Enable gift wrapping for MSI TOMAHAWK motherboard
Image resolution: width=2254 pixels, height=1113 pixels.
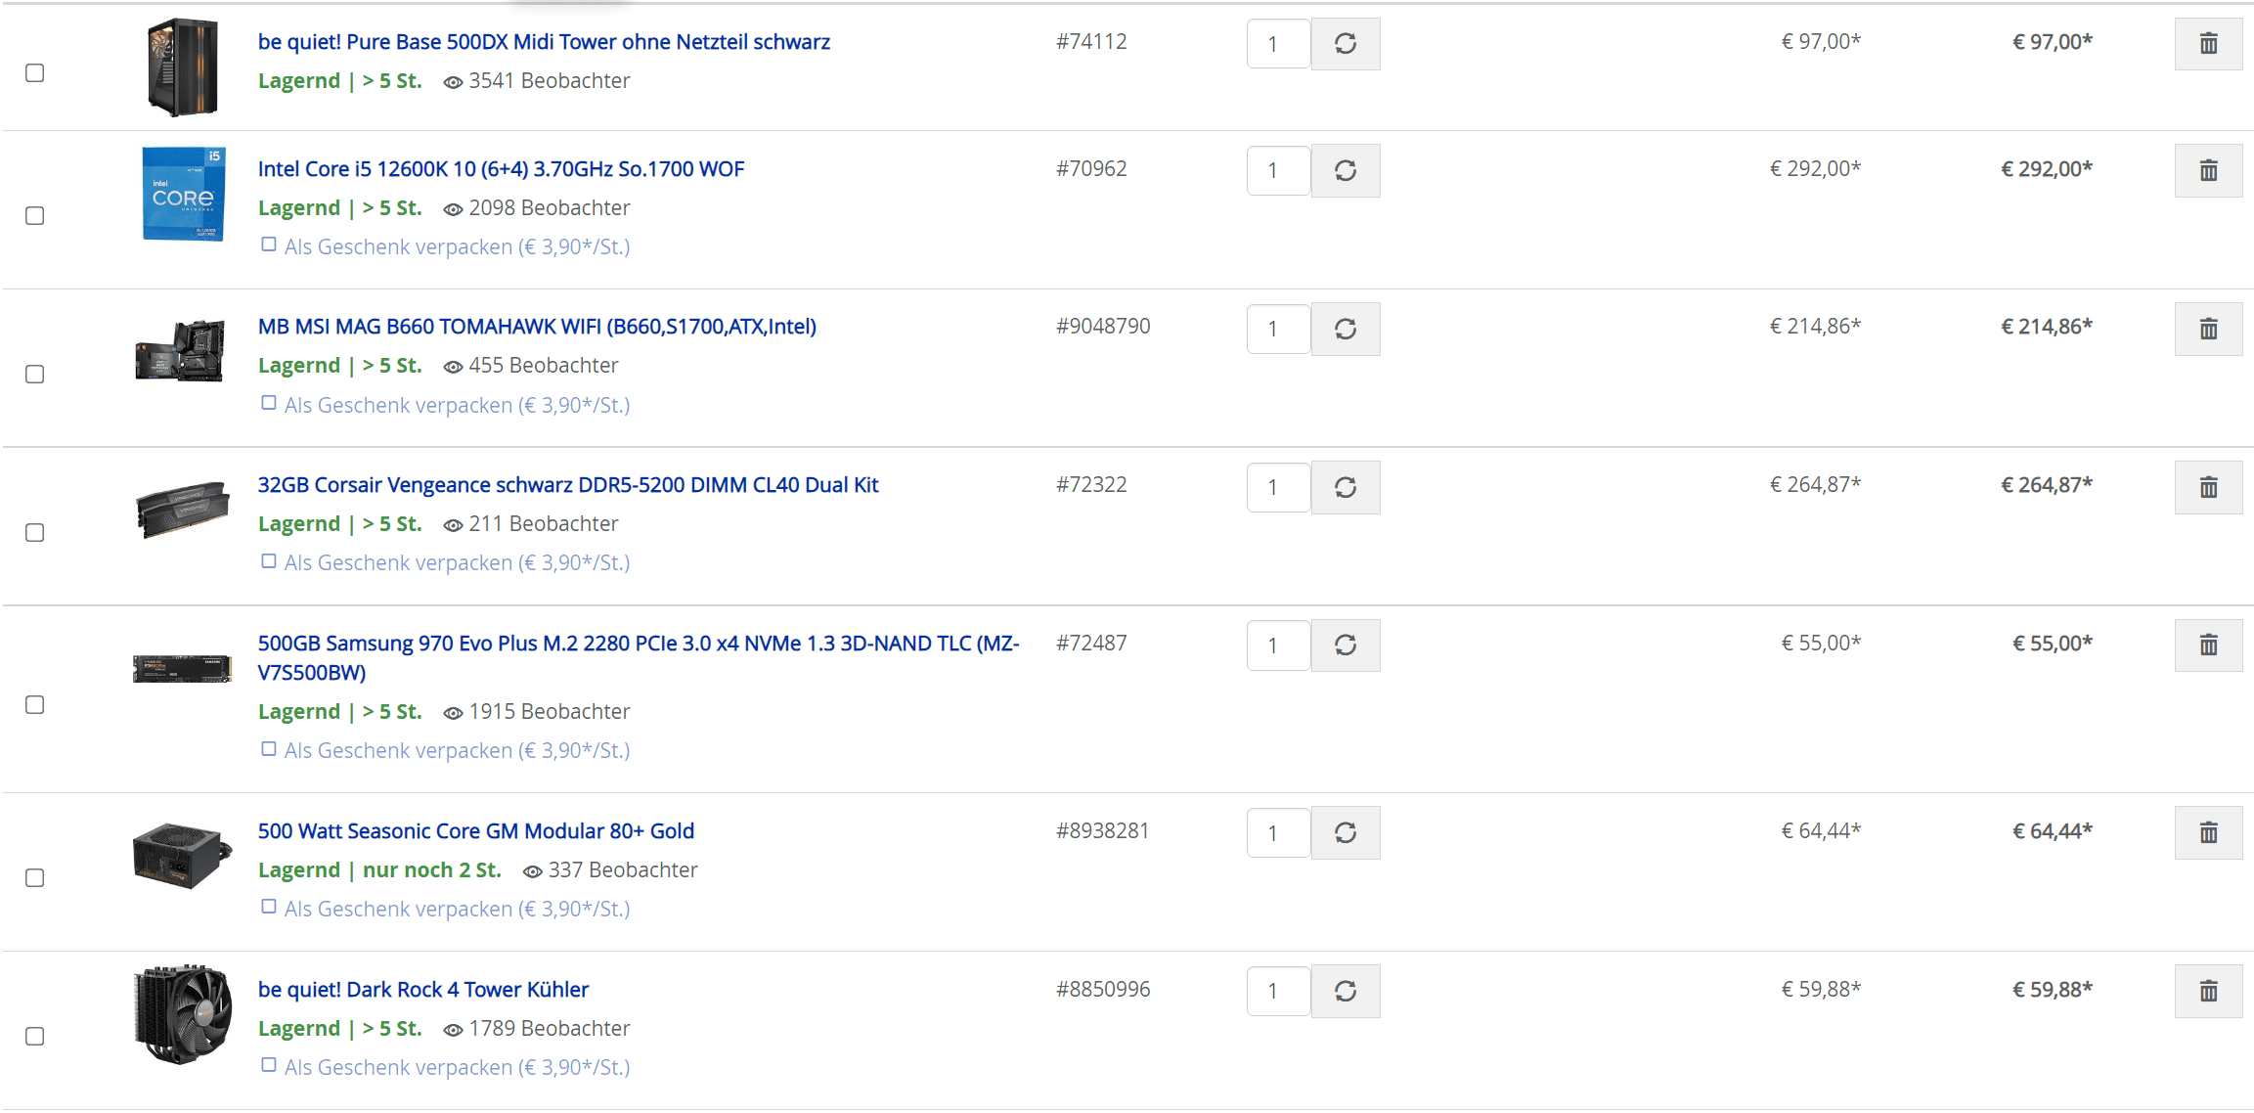pos(269,403)
